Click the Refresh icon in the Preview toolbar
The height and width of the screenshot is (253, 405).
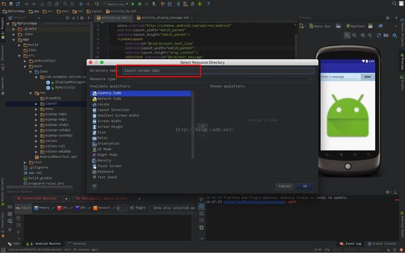click(378, 35)
